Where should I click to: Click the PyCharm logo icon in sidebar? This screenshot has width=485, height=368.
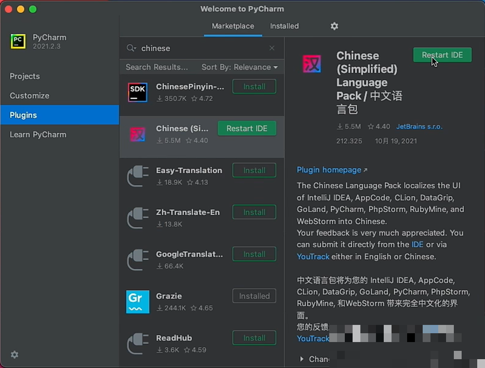[x=18, y=41]
